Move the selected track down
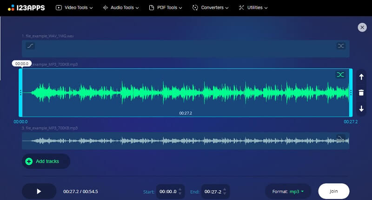Image resolution: width=372 pixels, height=200 pixels. click(x=361, y=109)
